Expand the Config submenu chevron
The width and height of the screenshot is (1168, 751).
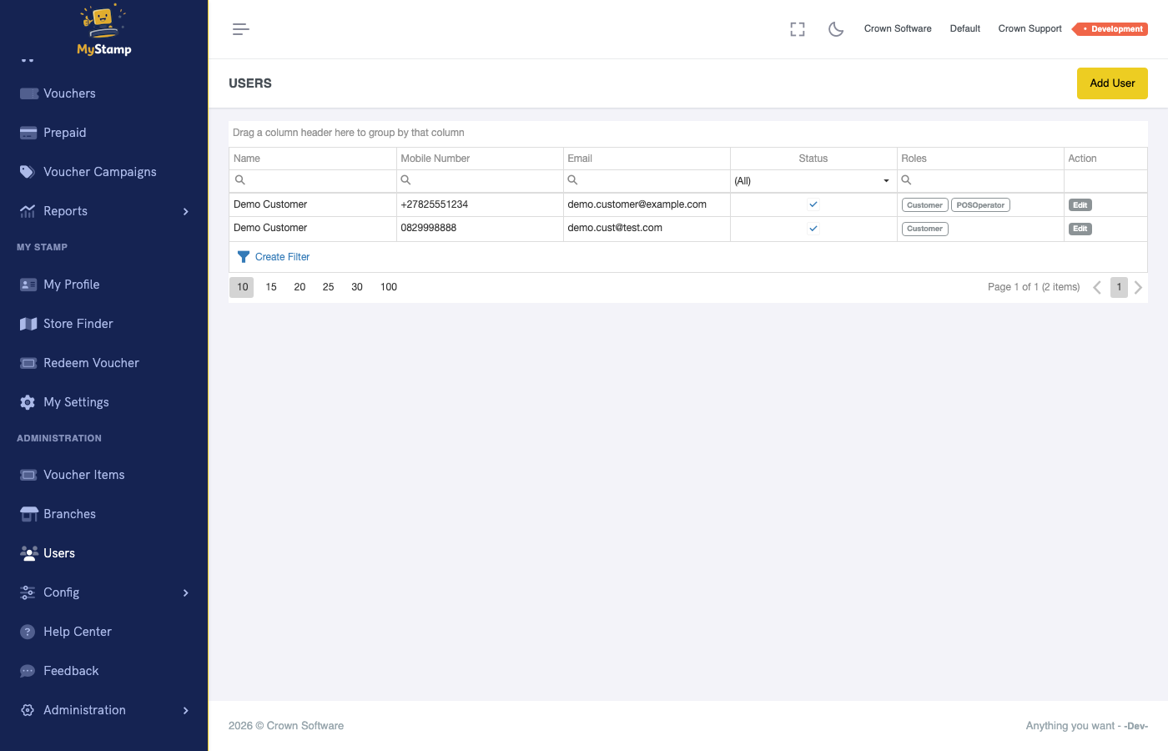185,592
